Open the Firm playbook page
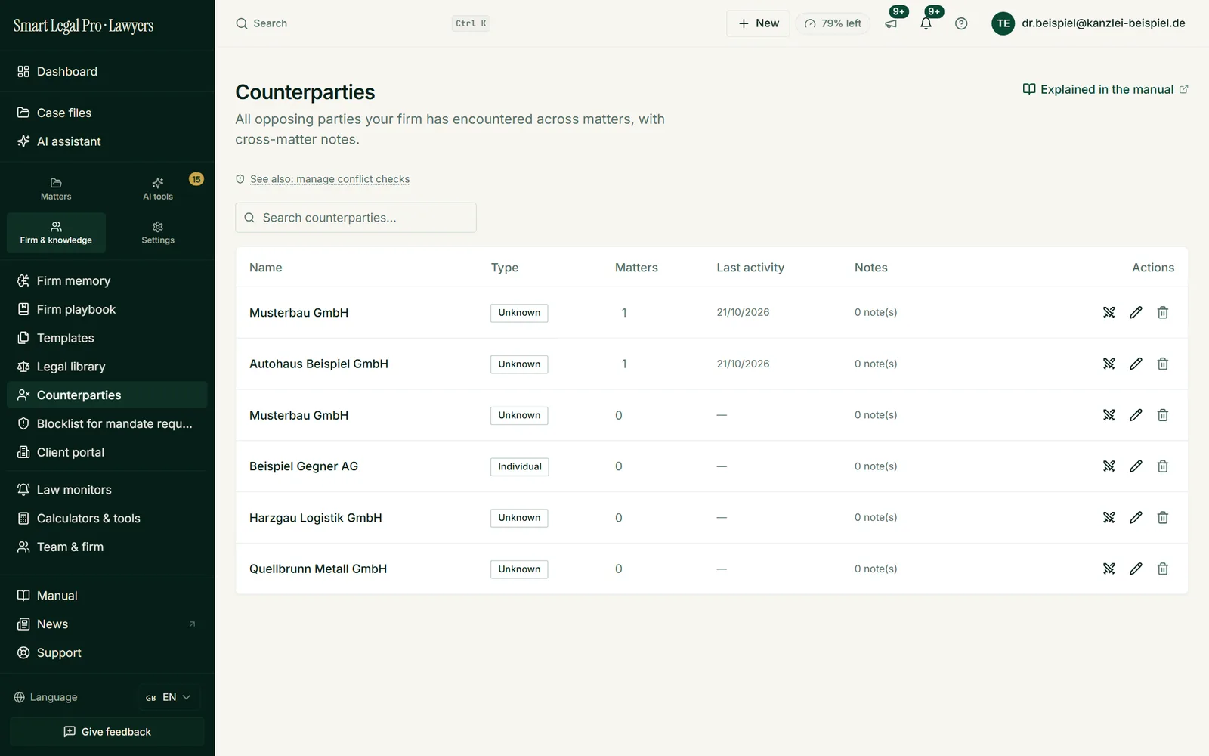The image size is (1209, 756). point(107,309)
